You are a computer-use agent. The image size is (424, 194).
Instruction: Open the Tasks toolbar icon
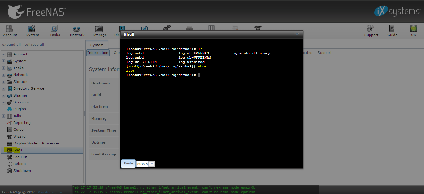(x=55, y=31)
